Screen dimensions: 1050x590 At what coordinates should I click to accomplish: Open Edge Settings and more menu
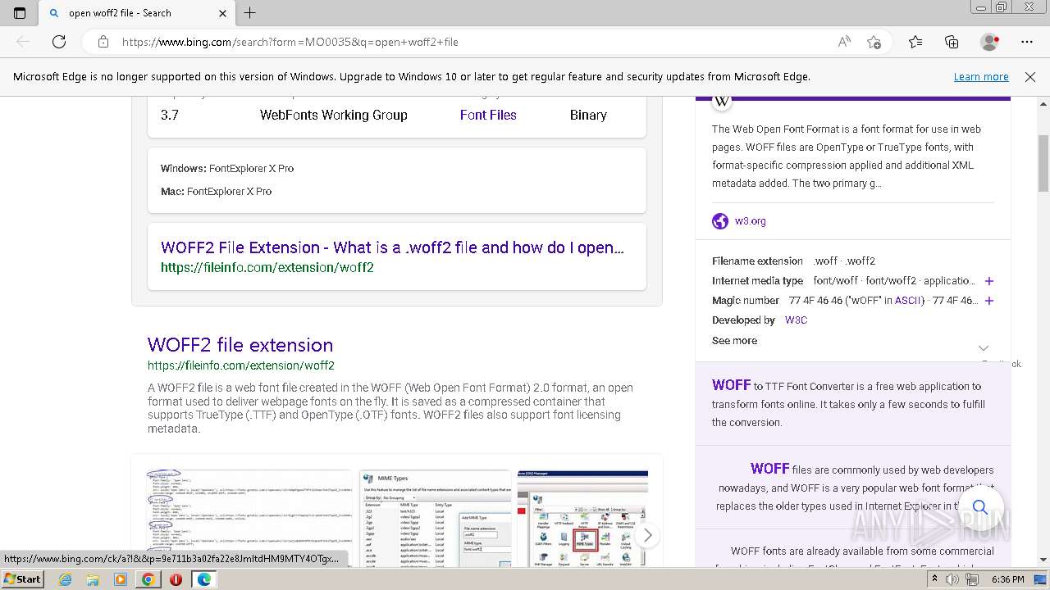[1027, 42]
